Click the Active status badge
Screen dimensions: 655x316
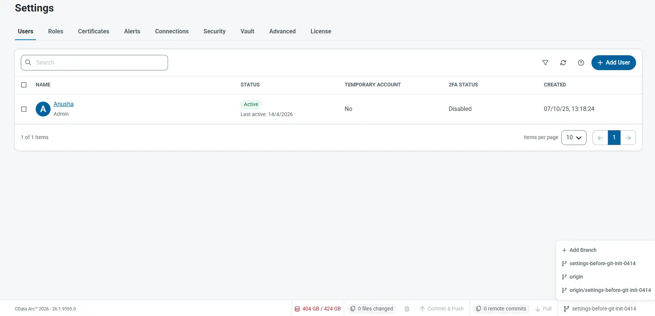pos(251,104)
